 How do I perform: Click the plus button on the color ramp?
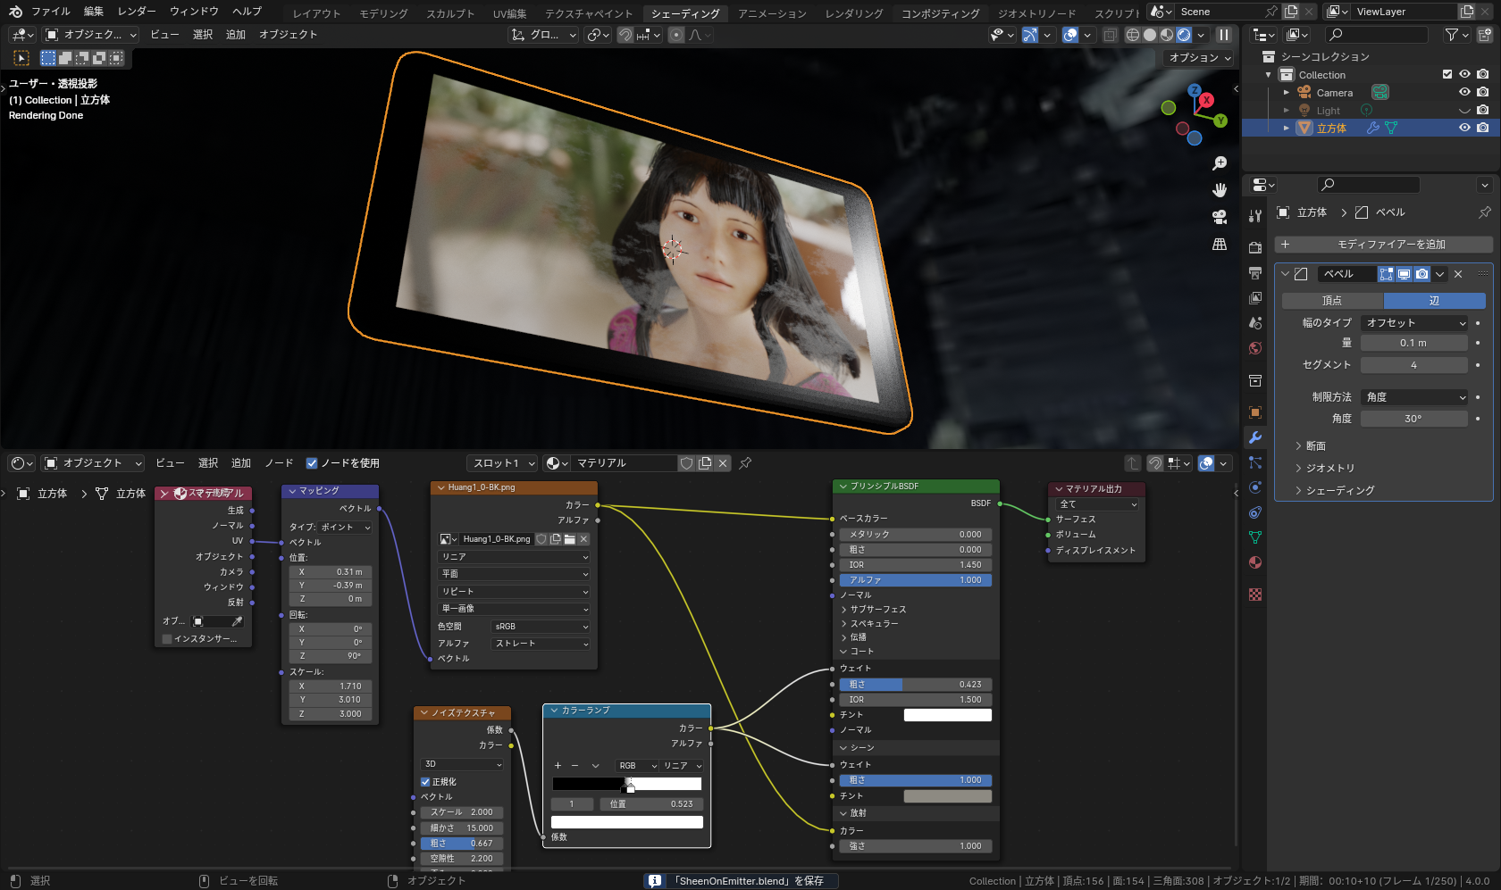tap(558, 766)
